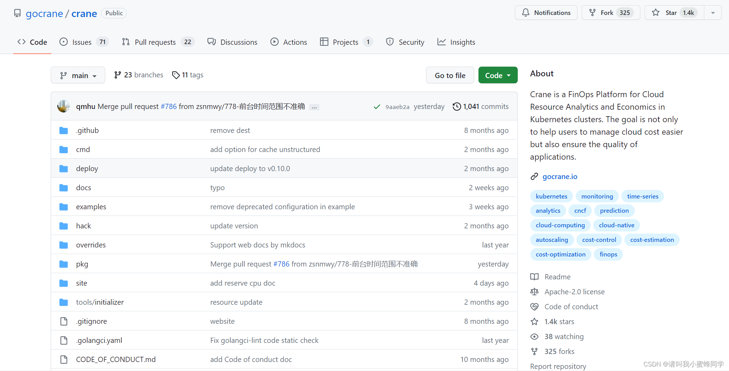Open the Pull requests tab
The image size is (729, 371).
click(x=158, y=42)
